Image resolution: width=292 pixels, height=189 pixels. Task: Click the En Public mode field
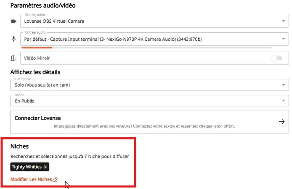[x=149, y=101]
